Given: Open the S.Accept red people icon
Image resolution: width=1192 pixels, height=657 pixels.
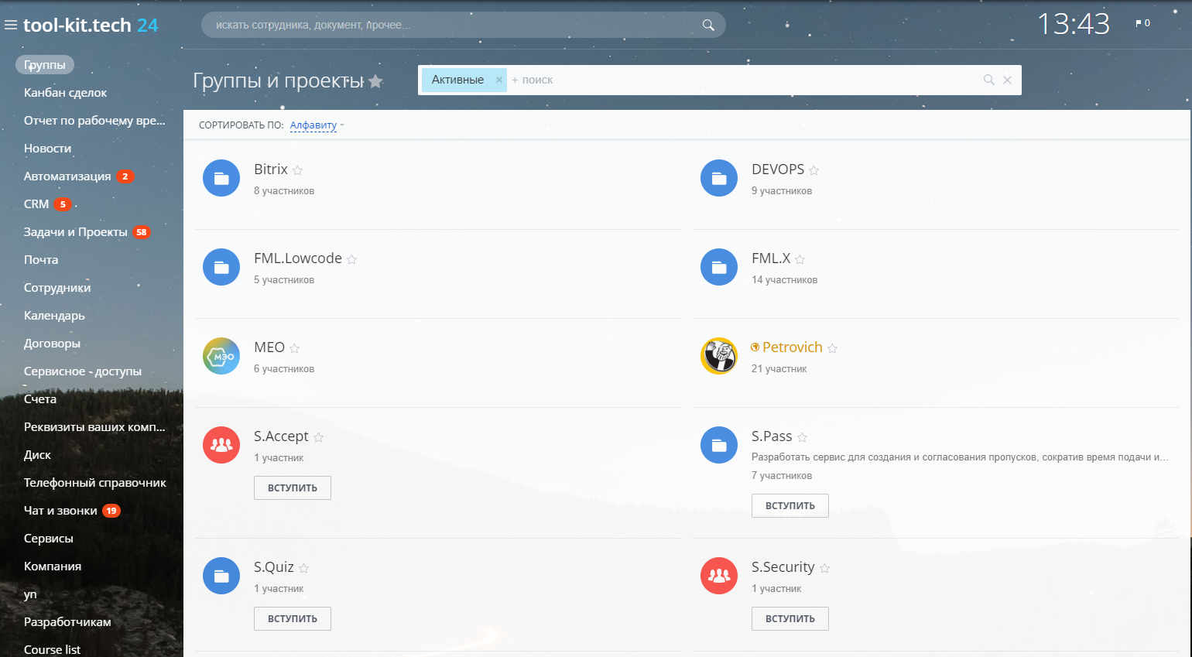Looking at the screenshot, I should pyautogui.click(x=221, y=445).
